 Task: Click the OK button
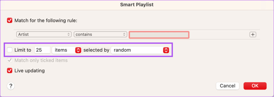point(255,86)
